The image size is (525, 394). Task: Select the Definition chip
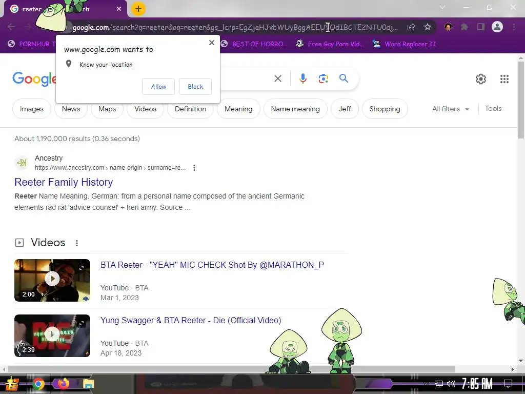[x=190, y=109]
